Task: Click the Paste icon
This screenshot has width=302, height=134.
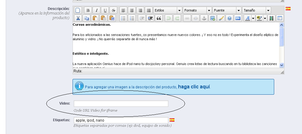Action: 95,18
